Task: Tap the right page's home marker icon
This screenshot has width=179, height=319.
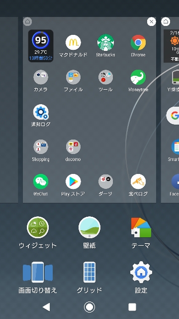Action: point(166,21)
